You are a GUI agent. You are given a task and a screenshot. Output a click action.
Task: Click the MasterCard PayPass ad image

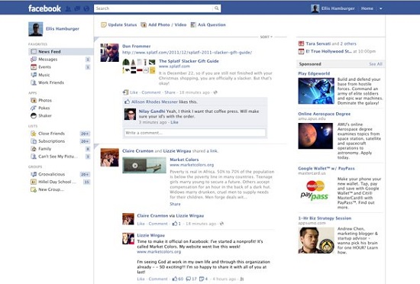click(315, 190)
